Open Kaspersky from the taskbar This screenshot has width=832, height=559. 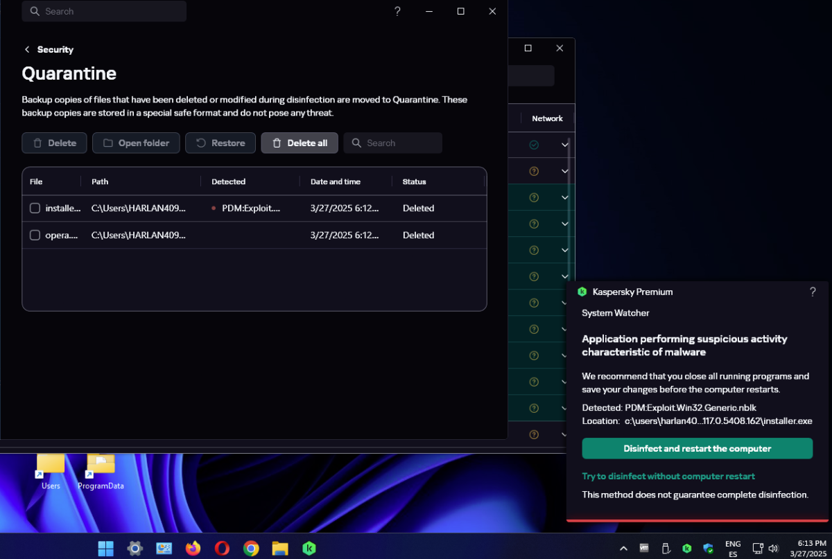(309, 549)
